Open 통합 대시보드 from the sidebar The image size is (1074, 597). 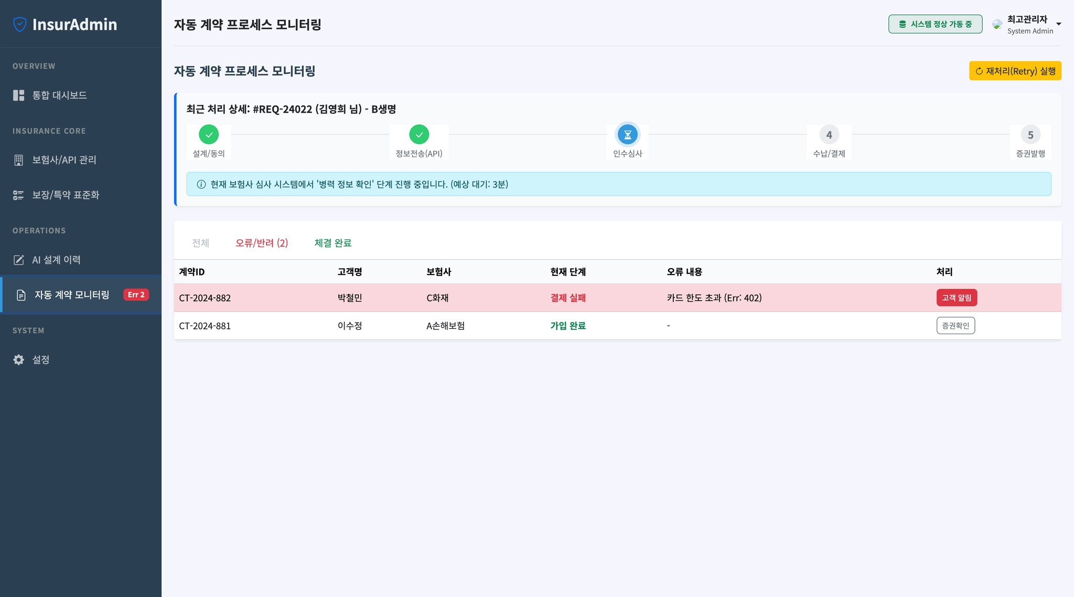[x=59, y=95]
